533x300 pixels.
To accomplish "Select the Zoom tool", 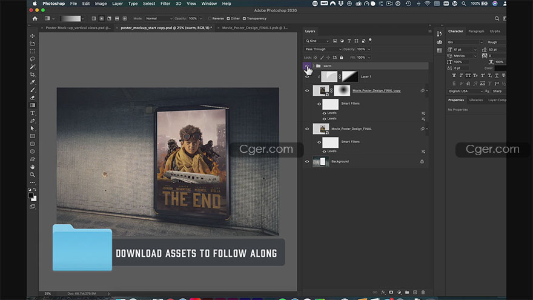I will pyautogui.click(x=32, y=175).
